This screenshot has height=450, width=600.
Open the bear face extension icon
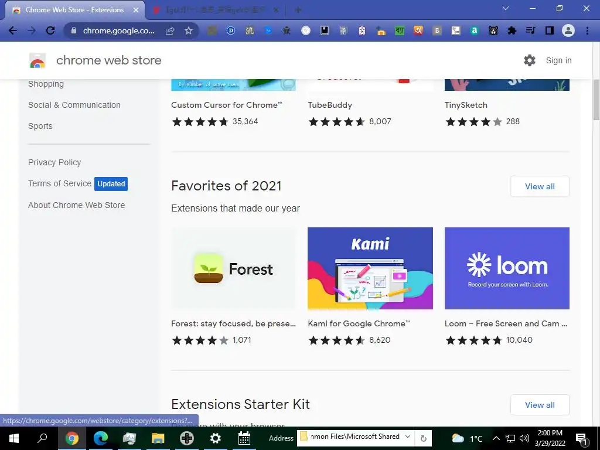[493, 30]
